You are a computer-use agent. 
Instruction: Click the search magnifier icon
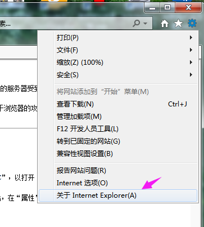click(x=137, y=23)
